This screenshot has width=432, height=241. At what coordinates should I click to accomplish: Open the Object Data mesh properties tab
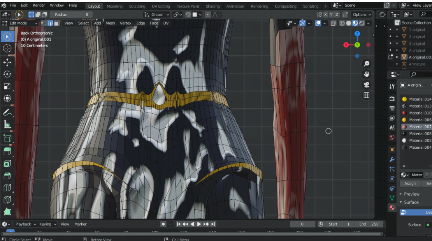point(392,198)
